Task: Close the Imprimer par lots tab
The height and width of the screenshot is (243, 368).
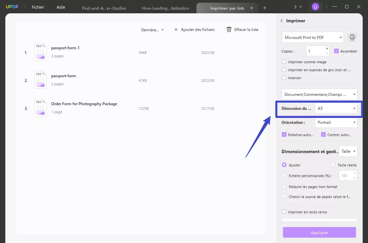Action: pos(251,8)
